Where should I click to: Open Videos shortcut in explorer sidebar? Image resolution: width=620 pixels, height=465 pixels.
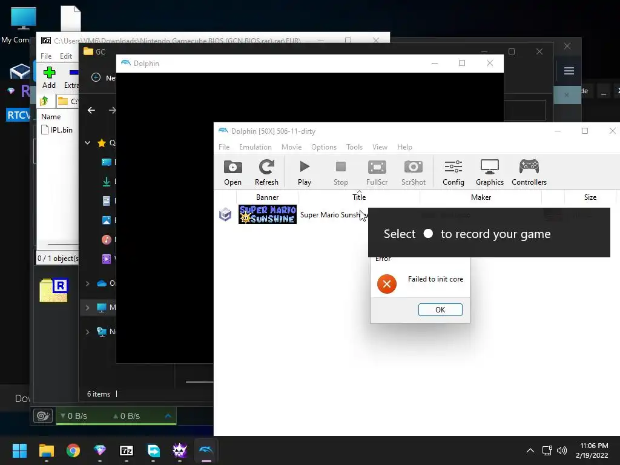click(x=107, y=259)
